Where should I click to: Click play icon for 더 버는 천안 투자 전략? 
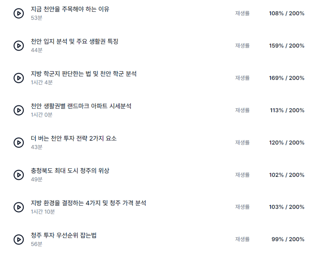coord(19,143)
